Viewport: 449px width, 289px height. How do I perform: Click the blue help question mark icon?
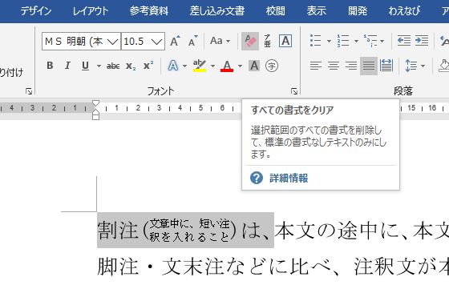tap(257, 178)
